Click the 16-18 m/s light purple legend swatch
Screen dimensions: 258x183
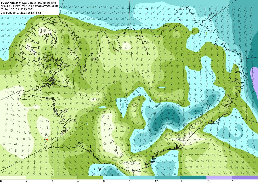[219, 177]
